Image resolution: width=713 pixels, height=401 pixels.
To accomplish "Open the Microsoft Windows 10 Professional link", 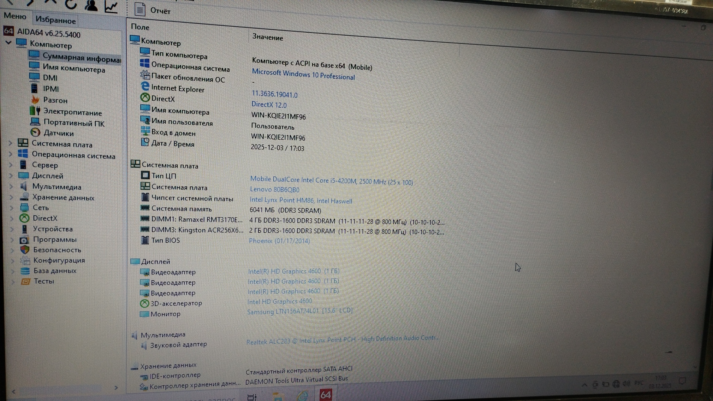I will pyautogui.click(x=303, y=74).
